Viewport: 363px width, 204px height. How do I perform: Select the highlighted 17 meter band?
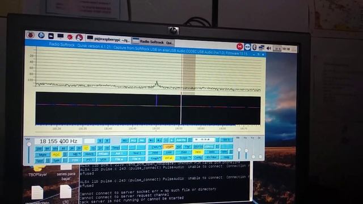click(x=86, y=148)
